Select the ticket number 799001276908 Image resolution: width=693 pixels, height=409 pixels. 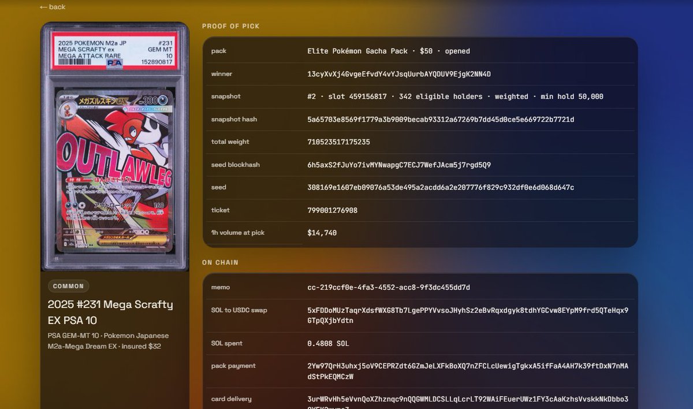(x=332, y=210)
